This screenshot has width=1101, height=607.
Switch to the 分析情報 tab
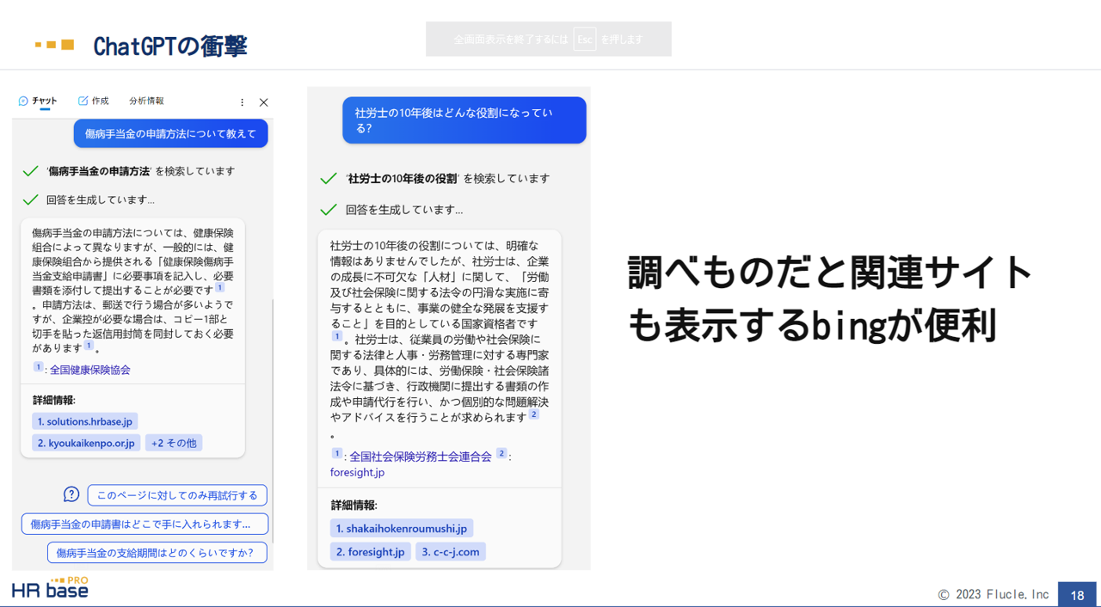146,101
